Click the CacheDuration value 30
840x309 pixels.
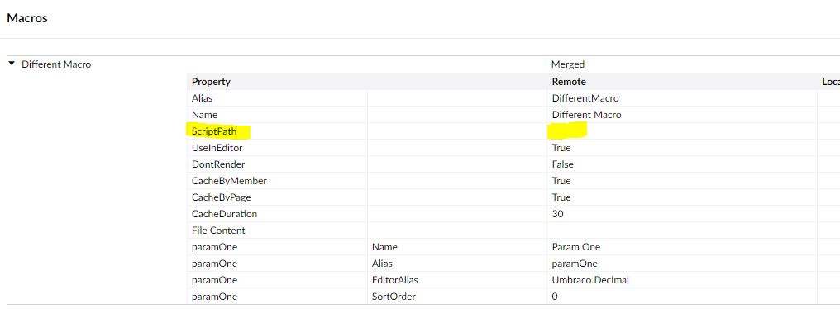[558, 214]
